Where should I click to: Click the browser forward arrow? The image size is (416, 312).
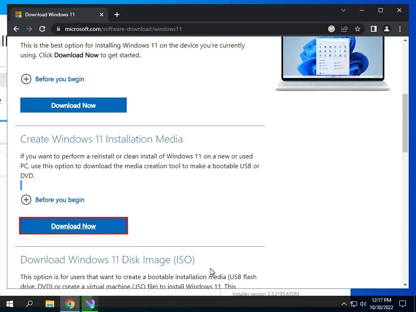(29, 29)
